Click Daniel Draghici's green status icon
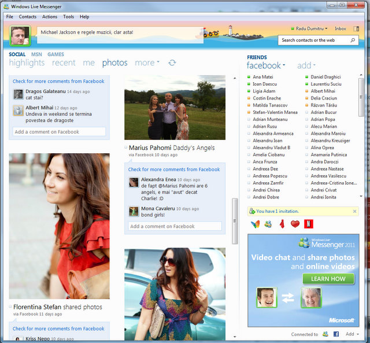 [306, 77]
